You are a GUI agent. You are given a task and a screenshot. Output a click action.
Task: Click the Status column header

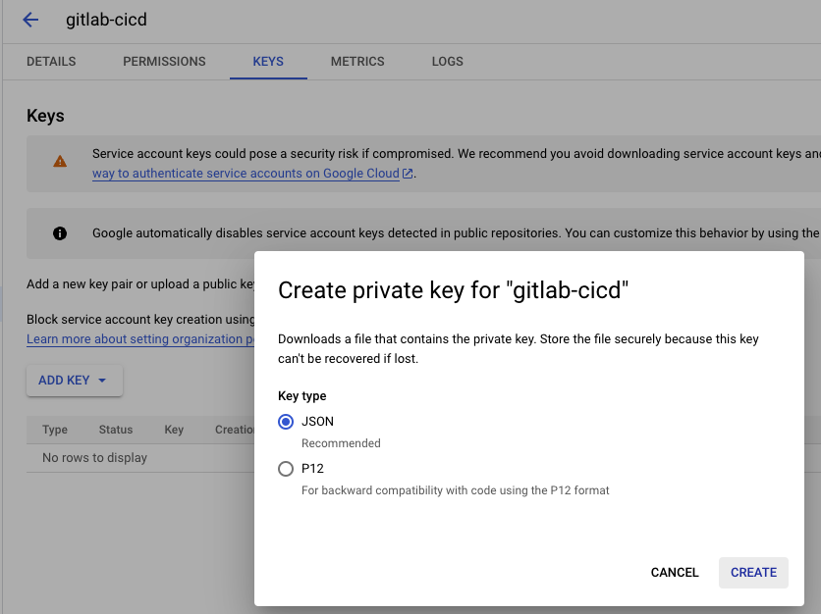116,430
